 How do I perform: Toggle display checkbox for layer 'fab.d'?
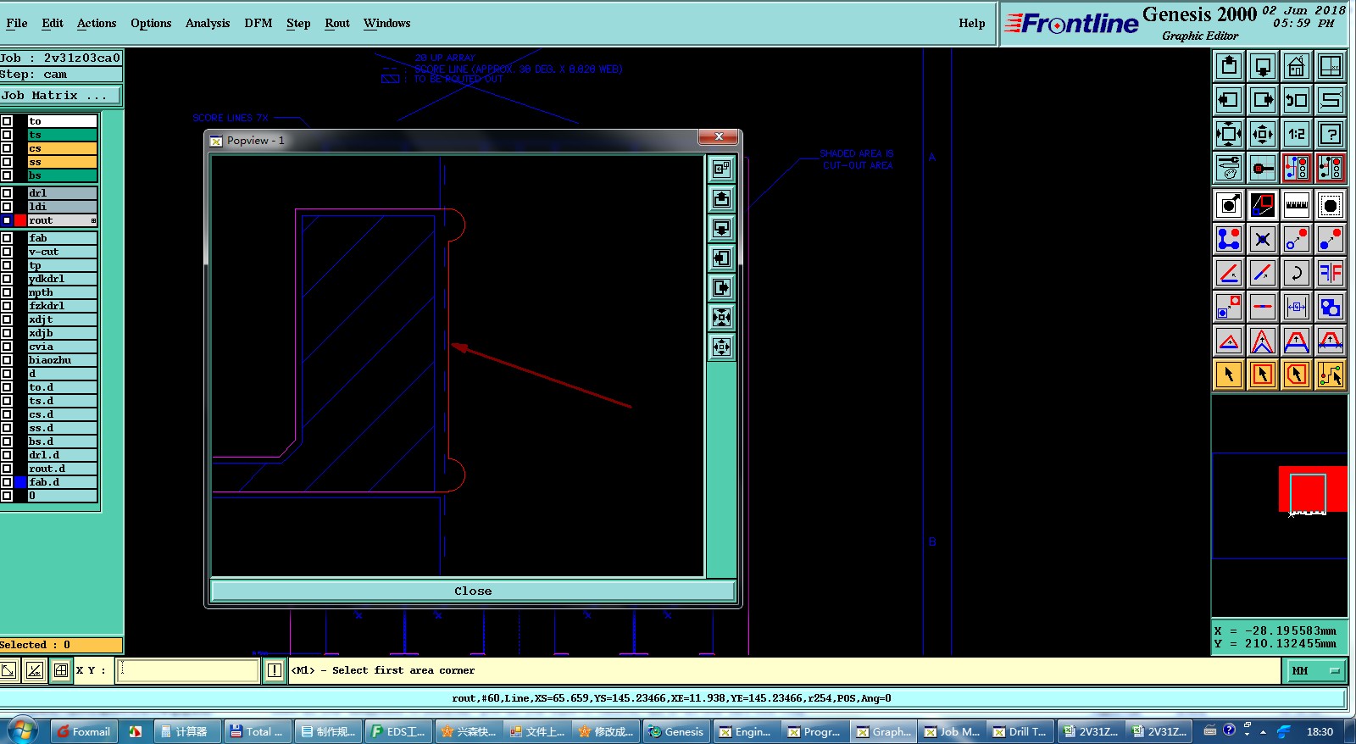pyautogui.click(x=7, y=482)
